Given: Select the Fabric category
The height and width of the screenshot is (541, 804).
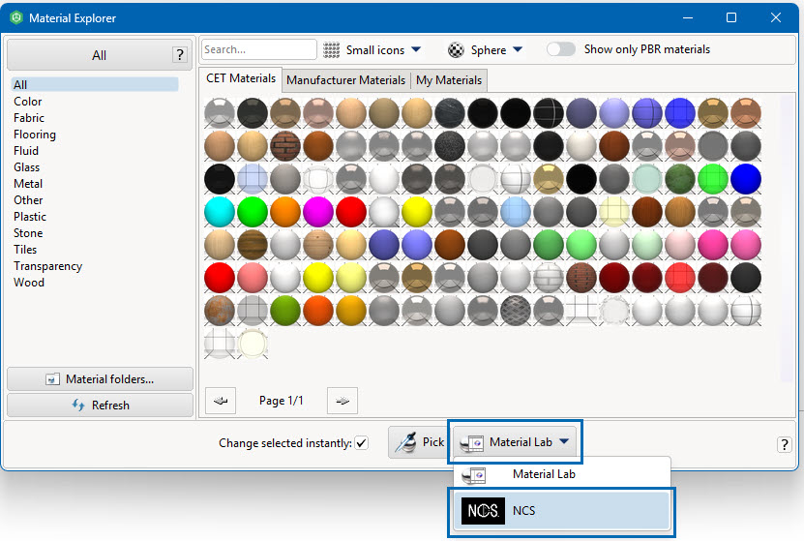Looking at the screenshot, I should [x=29, y=118].
